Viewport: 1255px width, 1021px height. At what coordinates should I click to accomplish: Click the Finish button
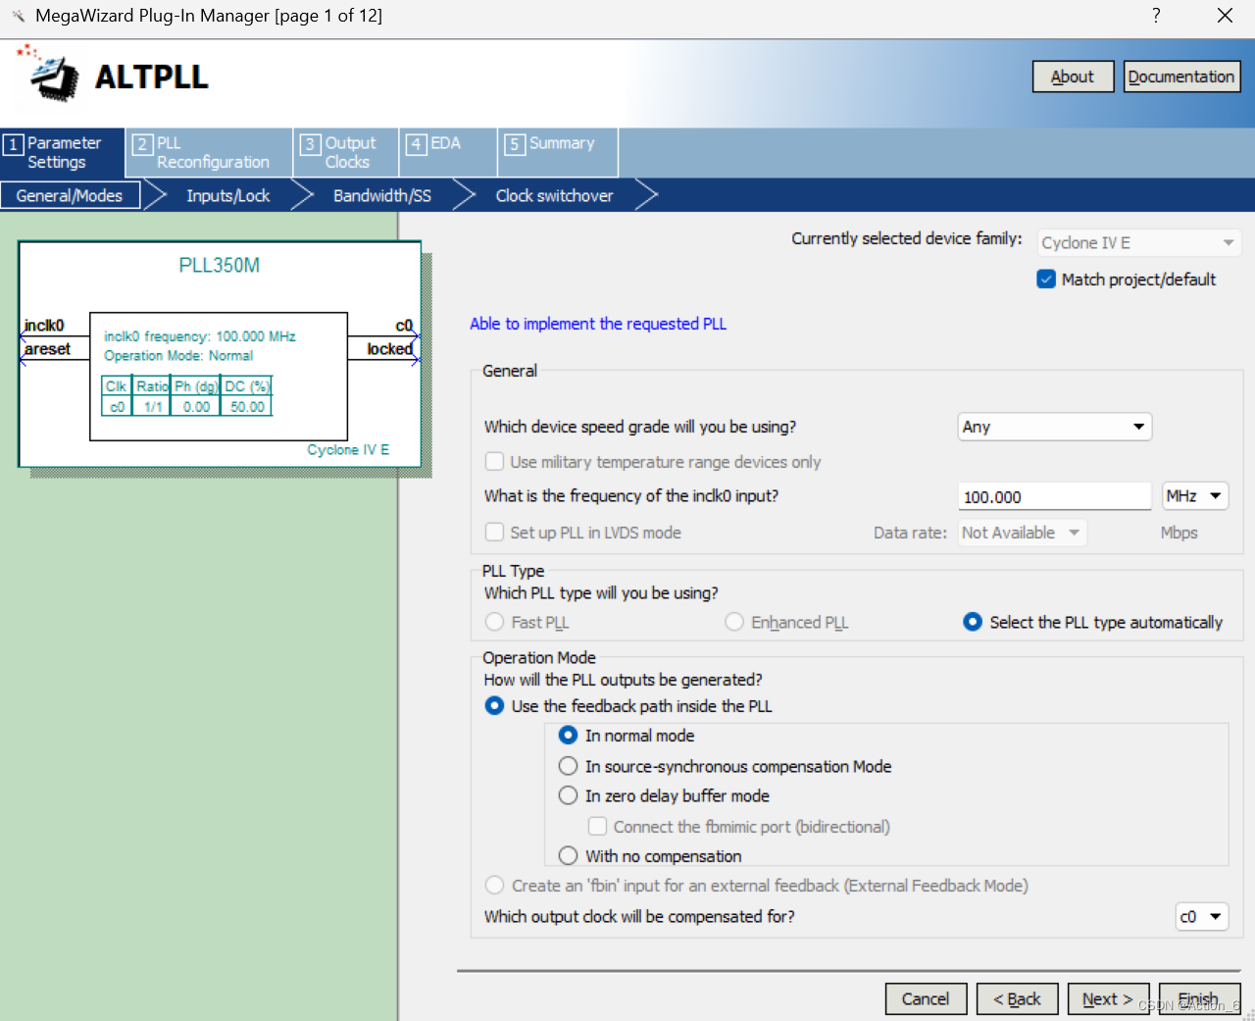point(1199,998)
